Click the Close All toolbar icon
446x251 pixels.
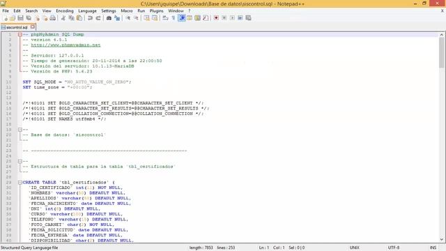[45, 18]
